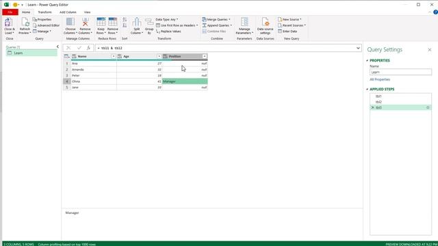Open the gear settings for step tbl3

point(428,107)
